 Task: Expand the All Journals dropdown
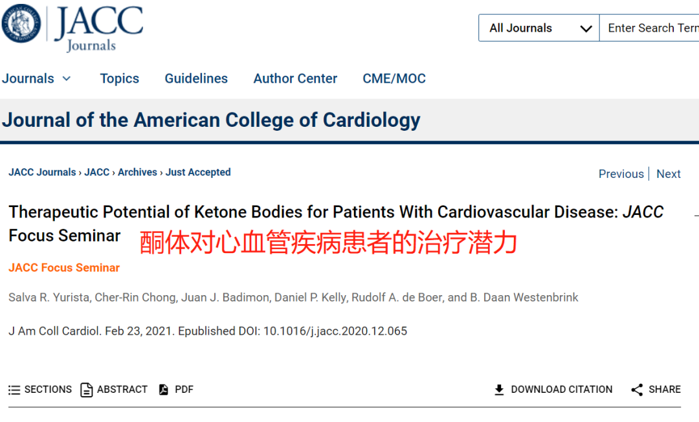click(539, 28)
